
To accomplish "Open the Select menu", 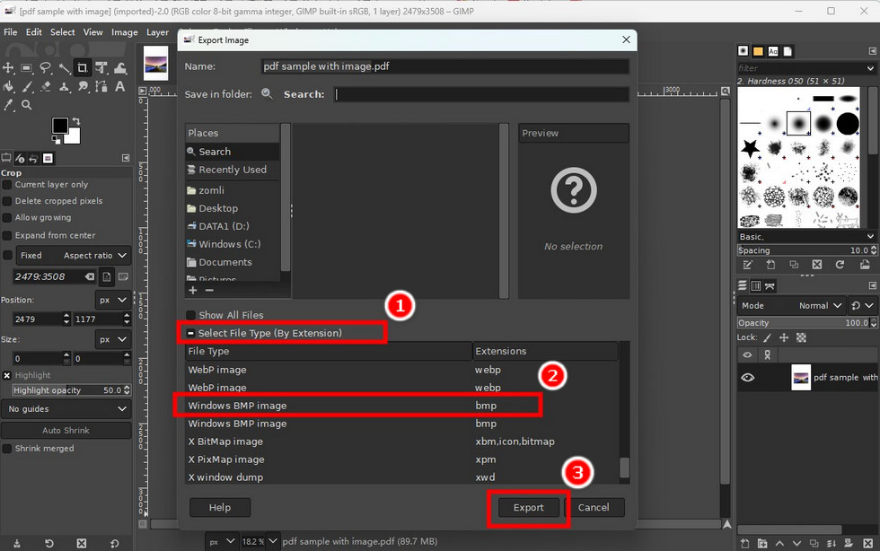I will (62, 31).
